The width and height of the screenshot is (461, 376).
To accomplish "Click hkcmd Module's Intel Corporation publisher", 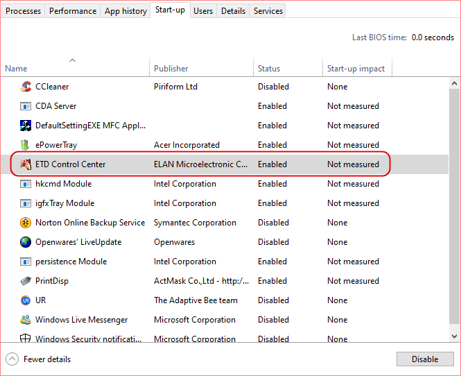I will click(185, 184).
